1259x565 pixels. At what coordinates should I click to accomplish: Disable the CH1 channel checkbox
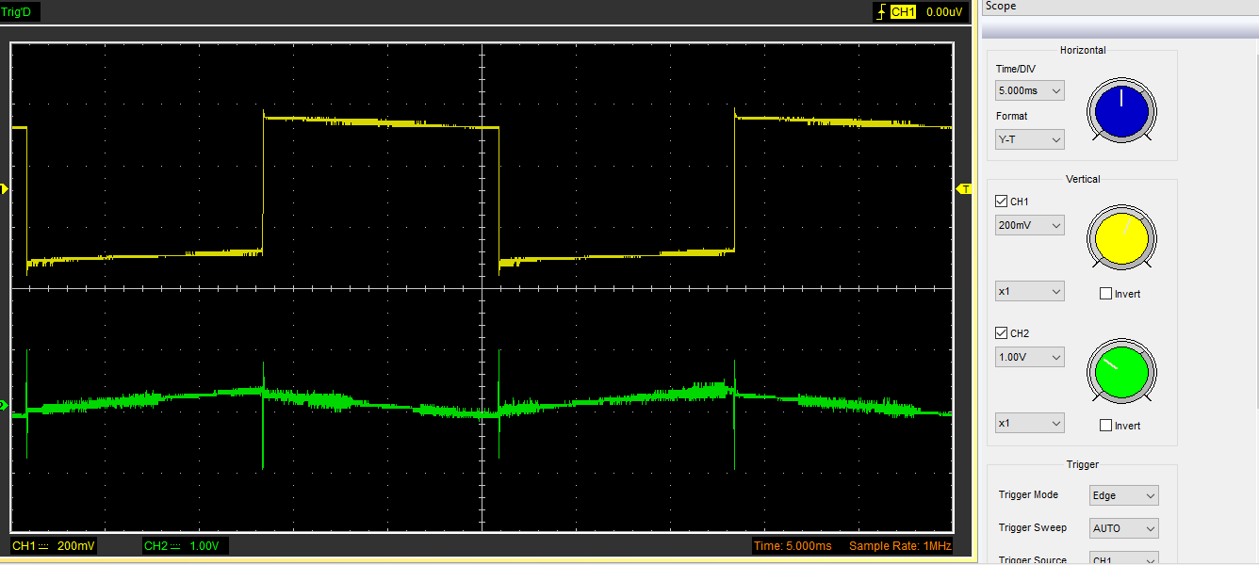(1002, 202)
